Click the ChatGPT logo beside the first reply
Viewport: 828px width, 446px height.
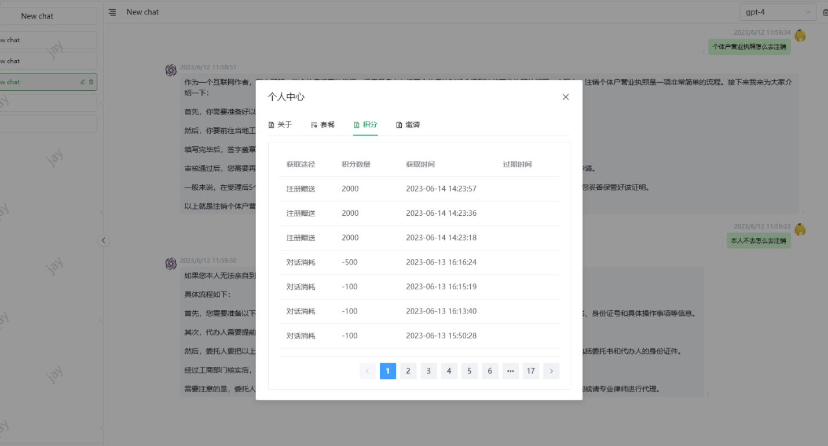pyautogui.click(x=171, y=70)
